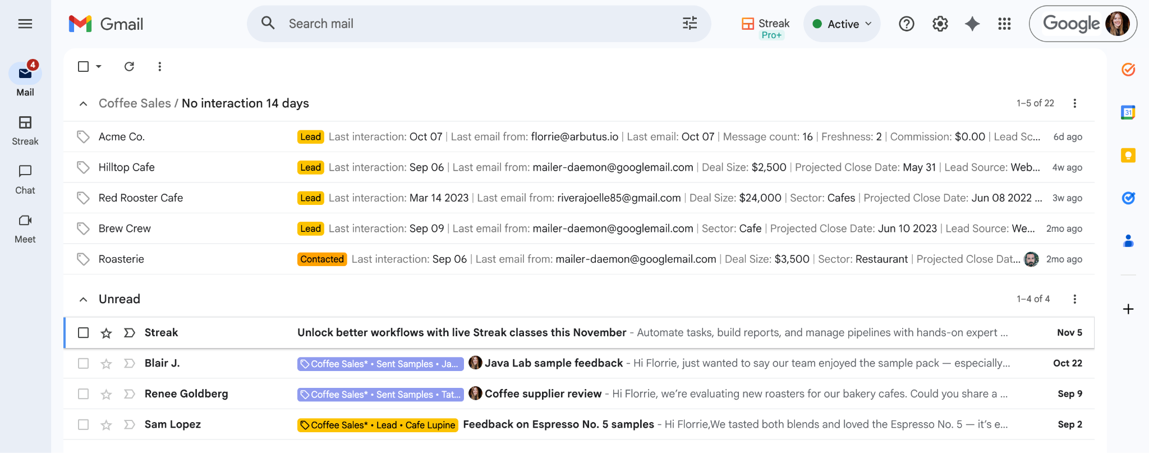Open the main menu hamburger icon
This screenshot has width=1149, height=453.
25,24
